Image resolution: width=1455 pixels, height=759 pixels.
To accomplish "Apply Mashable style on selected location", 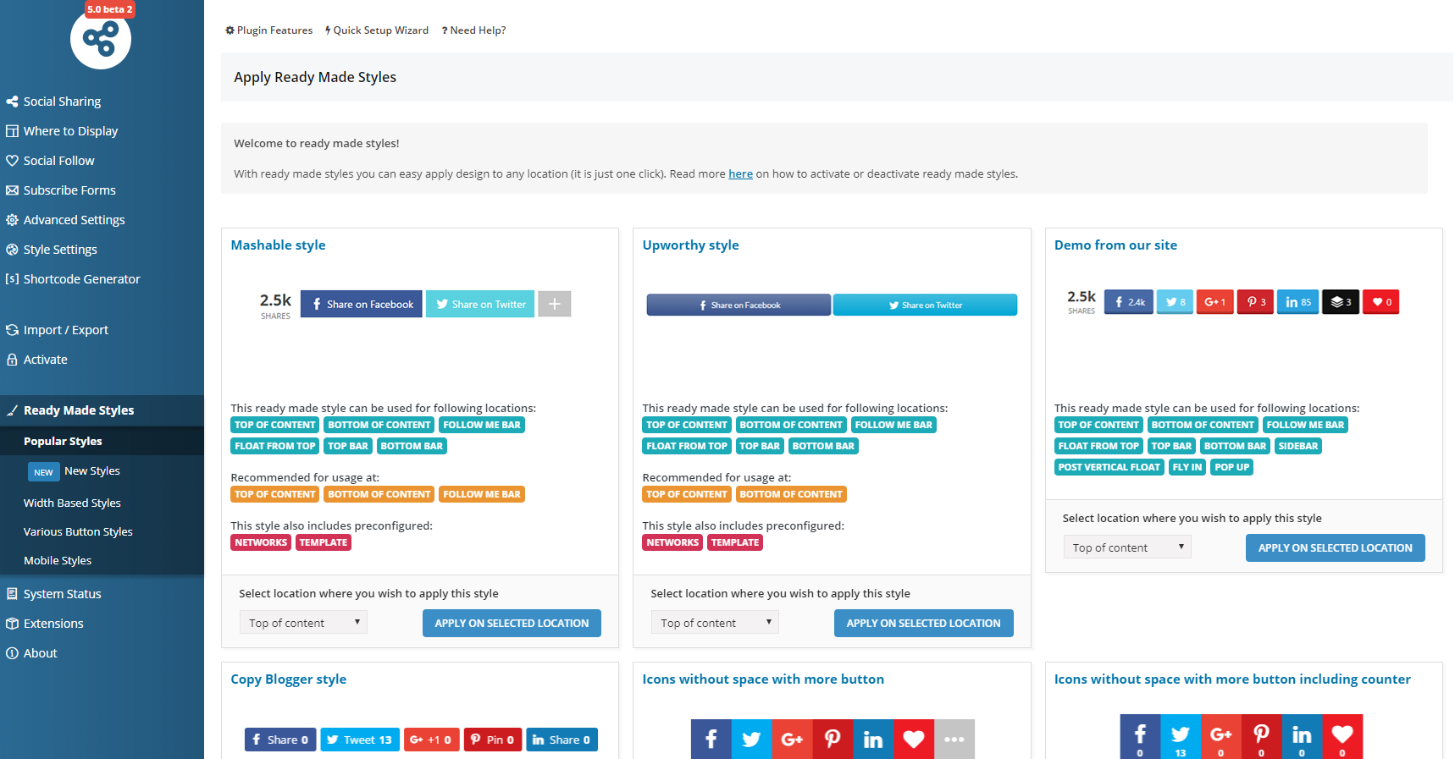I will click(512, 623).
